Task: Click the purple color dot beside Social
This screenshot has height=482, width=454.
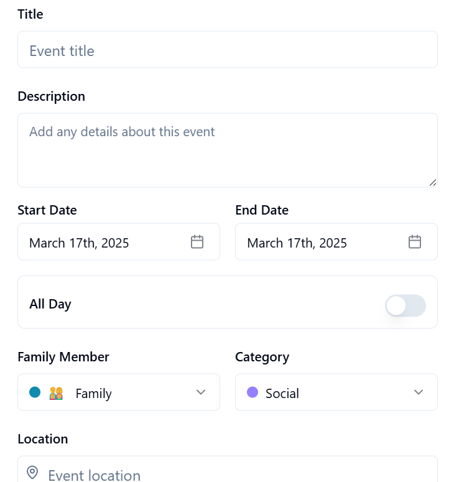Action: (252, 392)
